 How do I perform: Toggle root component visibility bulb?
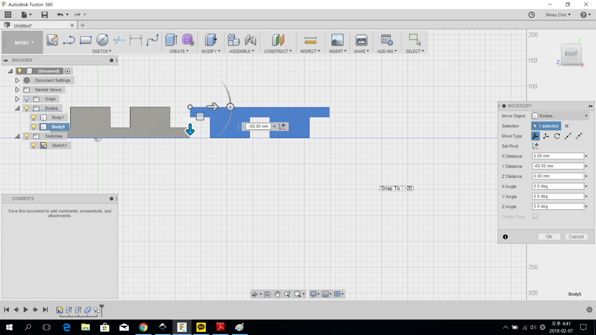pyautogui.click(x=20, y=71)
